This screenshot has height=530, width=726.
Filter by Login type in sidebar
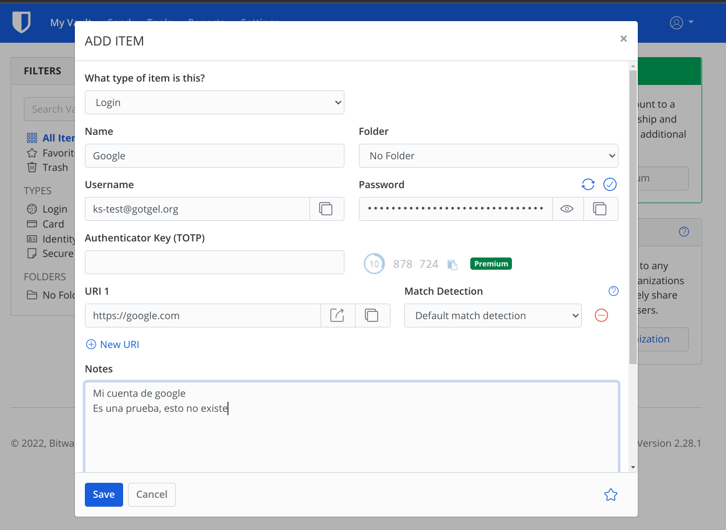click(47, 209)
